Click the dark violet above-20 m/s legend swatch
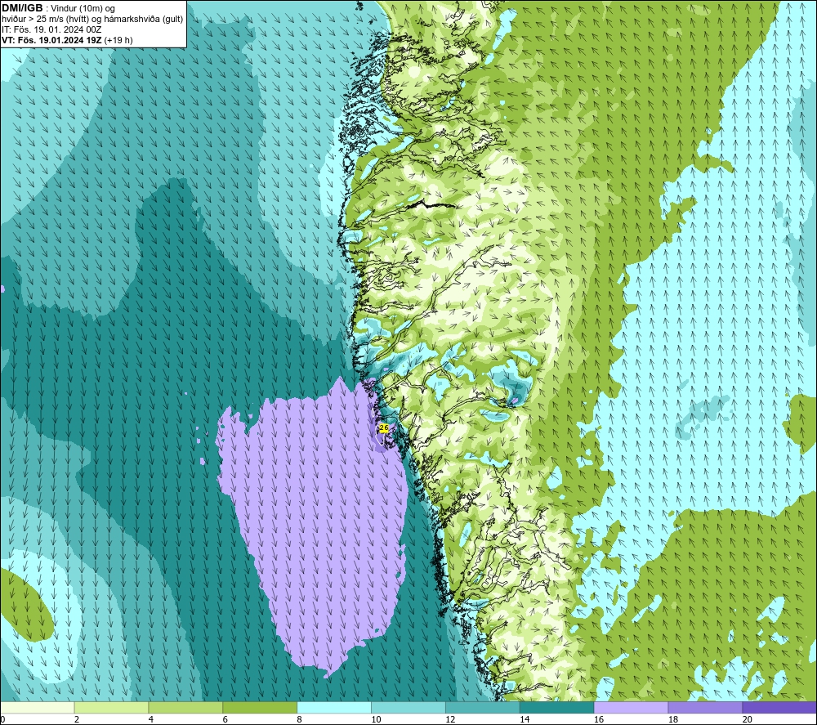This screenshot has height=725, width=817. tap(779, 707)
